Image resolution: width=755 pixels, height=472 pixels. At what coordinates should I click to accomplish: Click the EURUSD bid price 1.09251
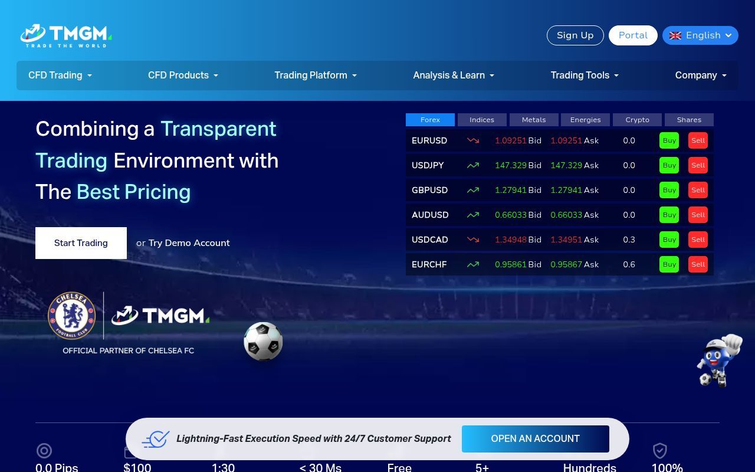511,140
